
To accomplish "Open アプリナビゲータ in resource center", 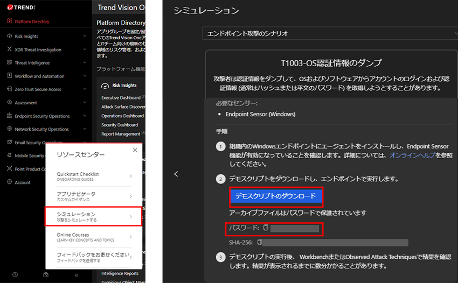I will tap(94, 196).
